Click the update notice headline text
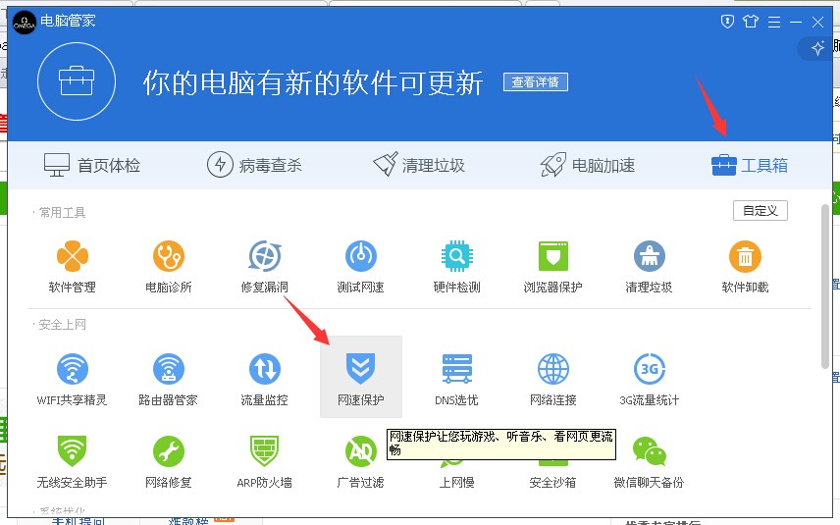 point(313,82)
